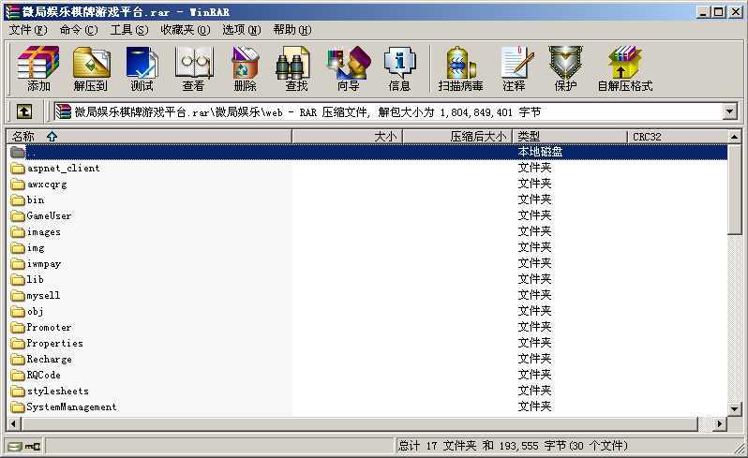This screenshot has width=748, height=458.
Task: Open the 选项(N) menu
Action: point(242,30)
